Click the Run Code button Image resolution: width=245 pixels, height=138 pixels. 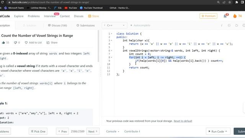click(218, 131)
